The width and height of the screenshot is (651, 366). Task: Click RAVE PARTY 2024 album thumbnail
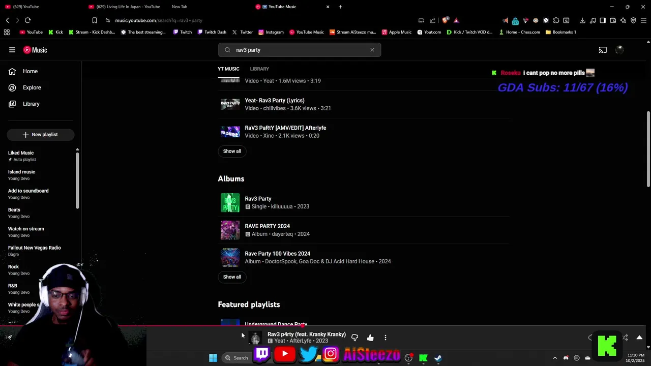tap(230, 230)
